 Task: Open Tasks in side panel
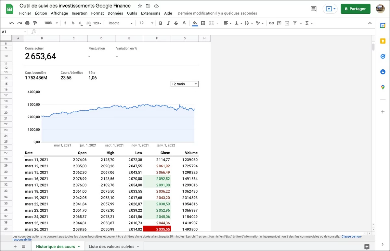(x=383, y=56)
